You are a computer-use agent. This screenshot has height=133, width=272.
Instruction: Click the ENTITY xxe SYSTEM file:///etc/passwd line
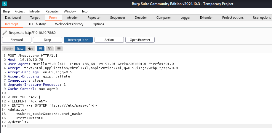point(52,105)
